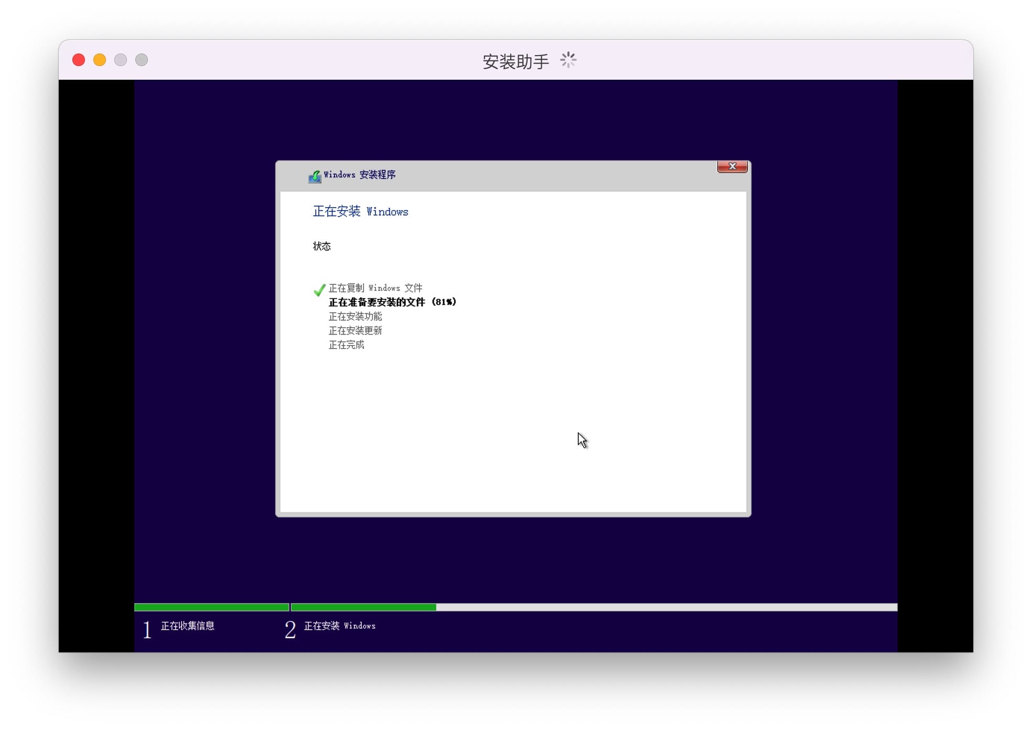Click the 安装助手 window title
1032x730 pixels.
coord(515,61)
